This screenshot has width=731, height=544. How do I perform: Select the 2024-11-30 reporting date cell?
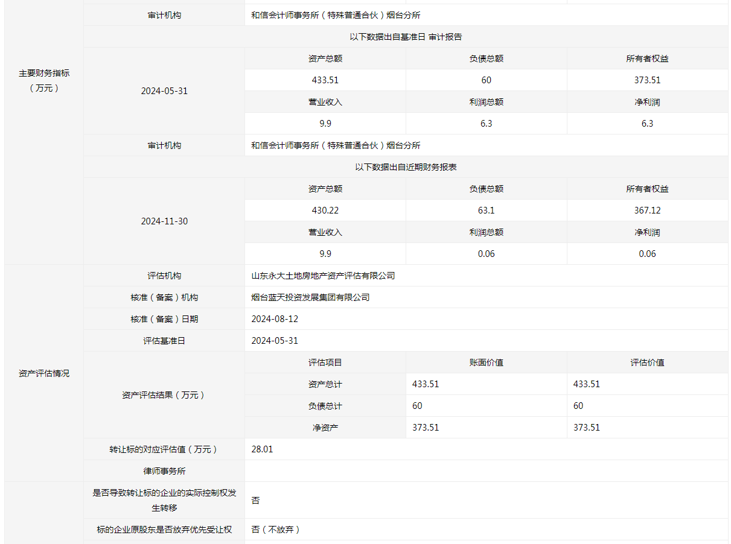click(x=164, y=221)
